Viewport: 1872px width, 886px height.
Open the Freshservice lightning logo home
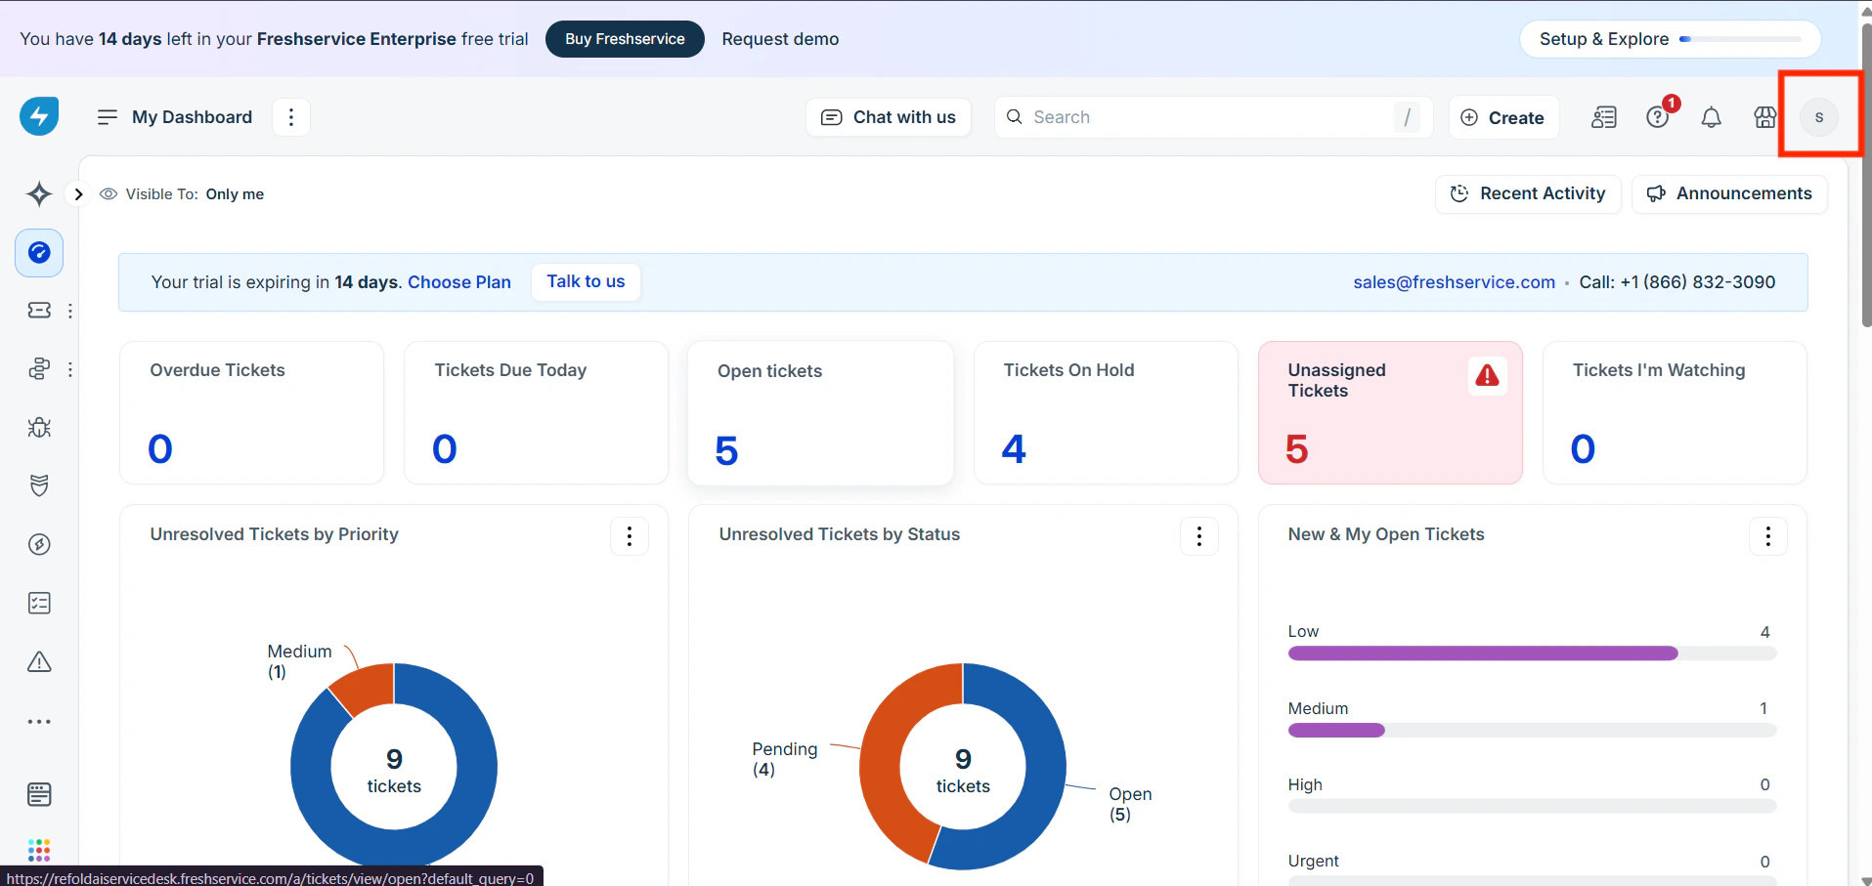coord(39,116)
